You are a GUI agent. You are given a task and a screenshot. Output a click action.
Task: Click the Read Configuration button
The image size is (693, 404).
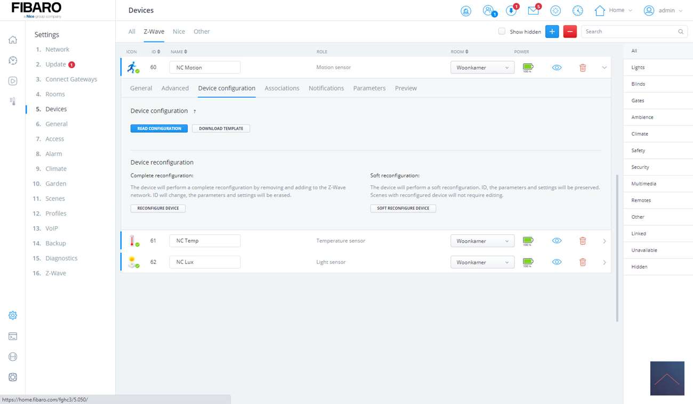click(159, 128)
